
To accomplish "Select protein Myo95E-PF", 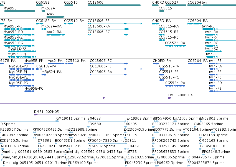I will (33, 61).
